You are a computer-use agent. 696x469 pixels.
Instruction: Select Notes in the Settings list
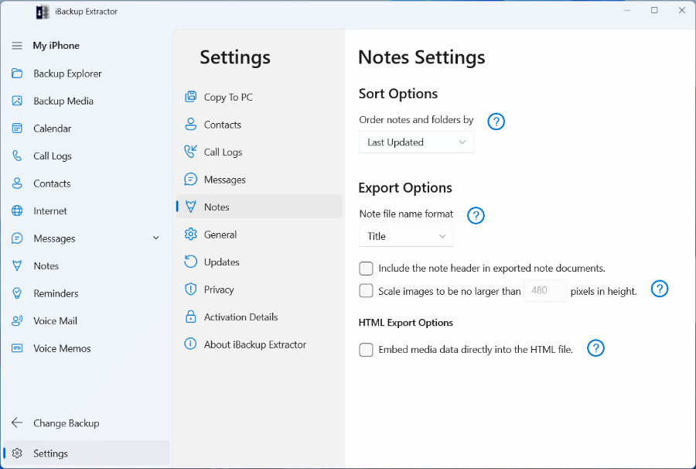point(259,207)
